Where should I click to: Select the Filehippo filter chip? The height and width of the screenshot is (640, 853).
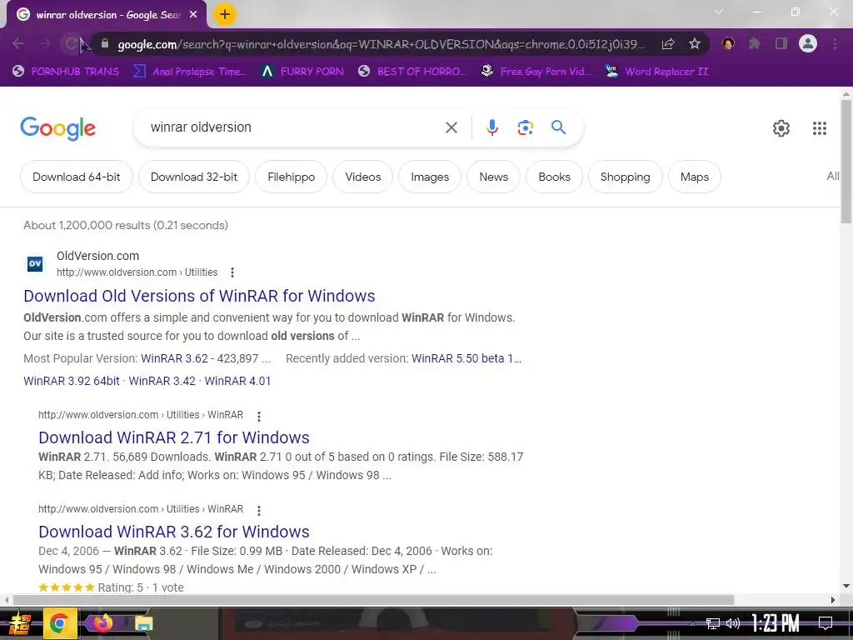pos(292,177)
